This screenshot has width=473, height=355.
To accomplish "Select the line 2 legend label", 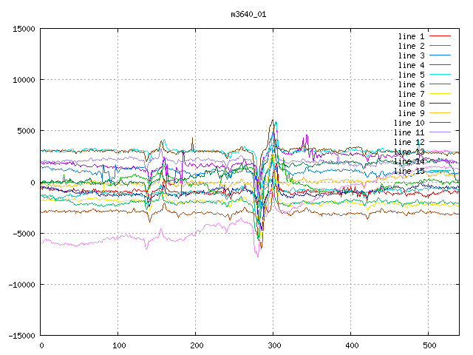I will [x=411, y=46].
